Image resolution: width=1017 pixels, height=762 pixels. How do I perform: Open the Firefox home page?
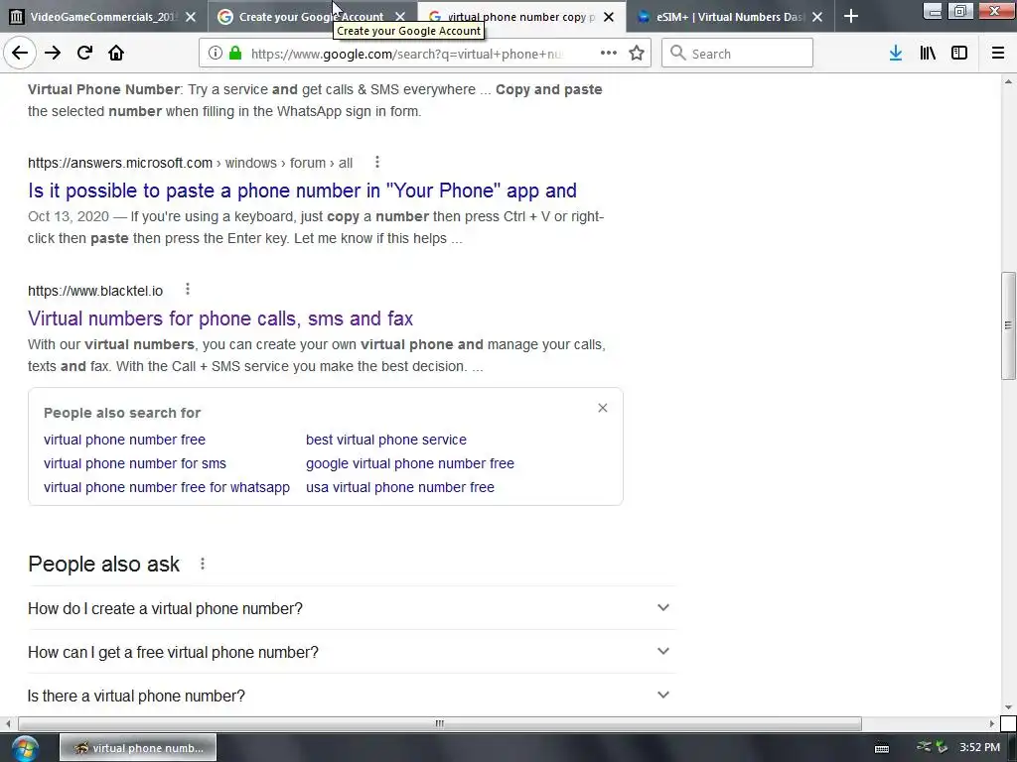[116, 54]
